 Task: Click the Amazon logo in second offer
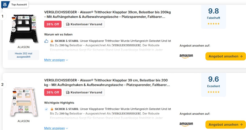coord(186,124)
